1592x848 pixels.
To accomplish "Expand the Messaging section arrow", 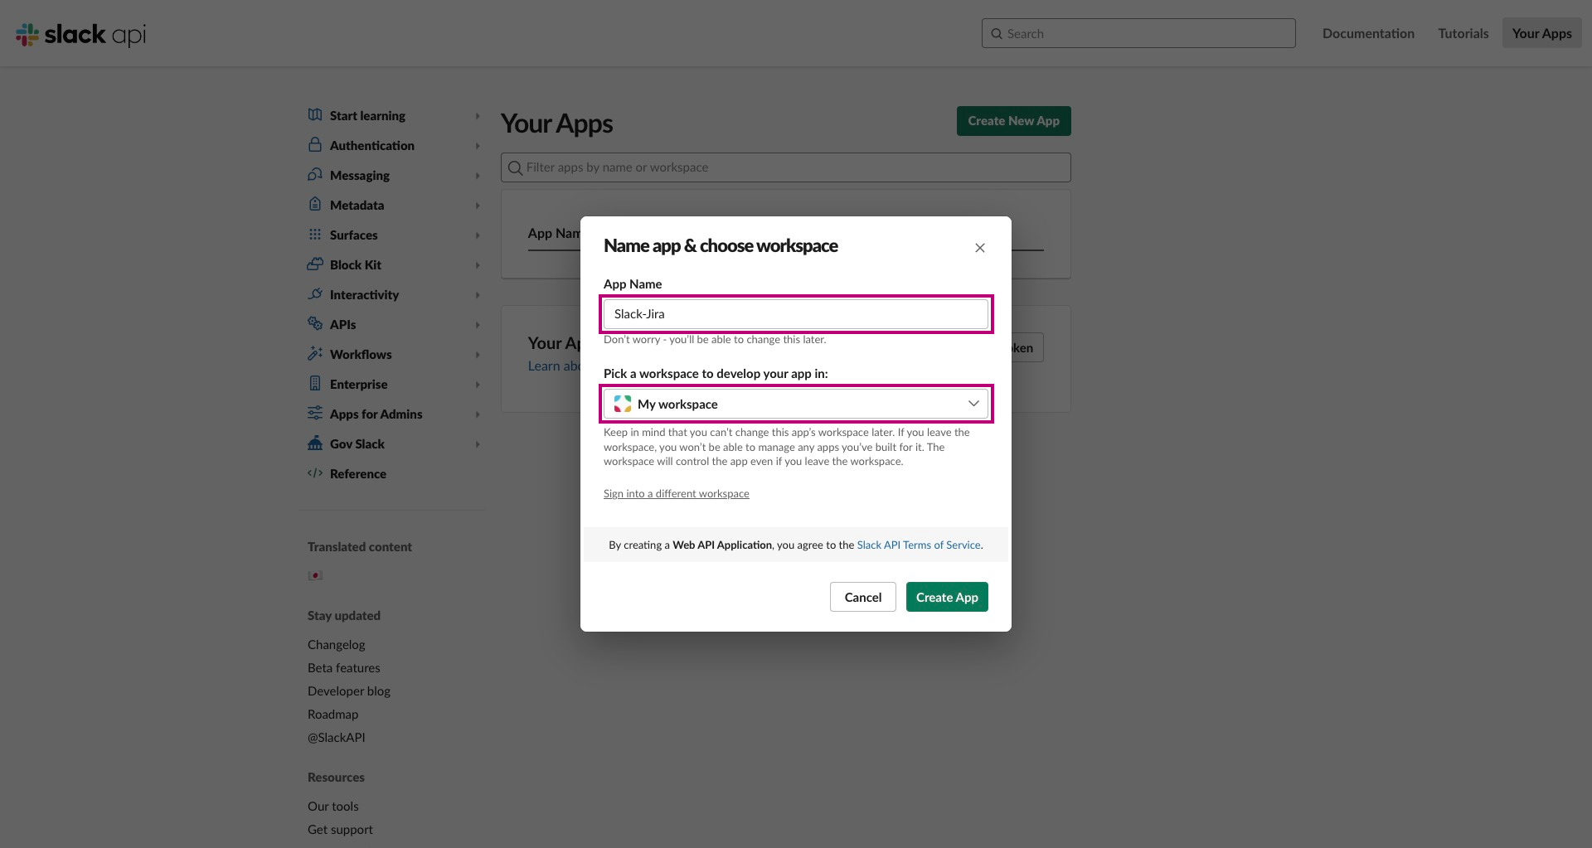I will pos(478,176).
